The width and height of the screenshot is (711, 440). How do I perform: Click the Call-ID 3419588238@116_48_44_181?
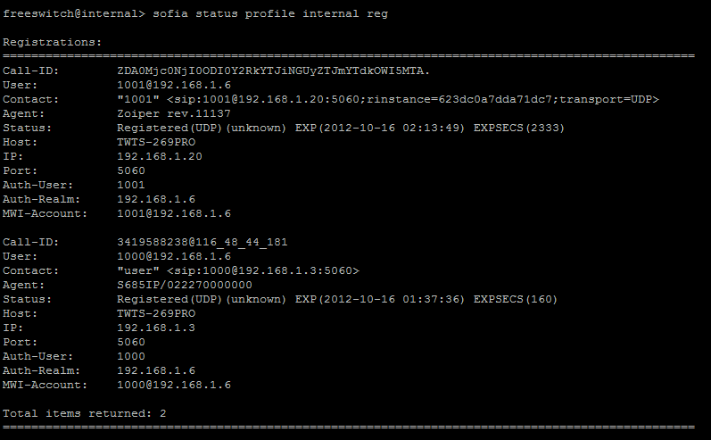pos(203,242)
